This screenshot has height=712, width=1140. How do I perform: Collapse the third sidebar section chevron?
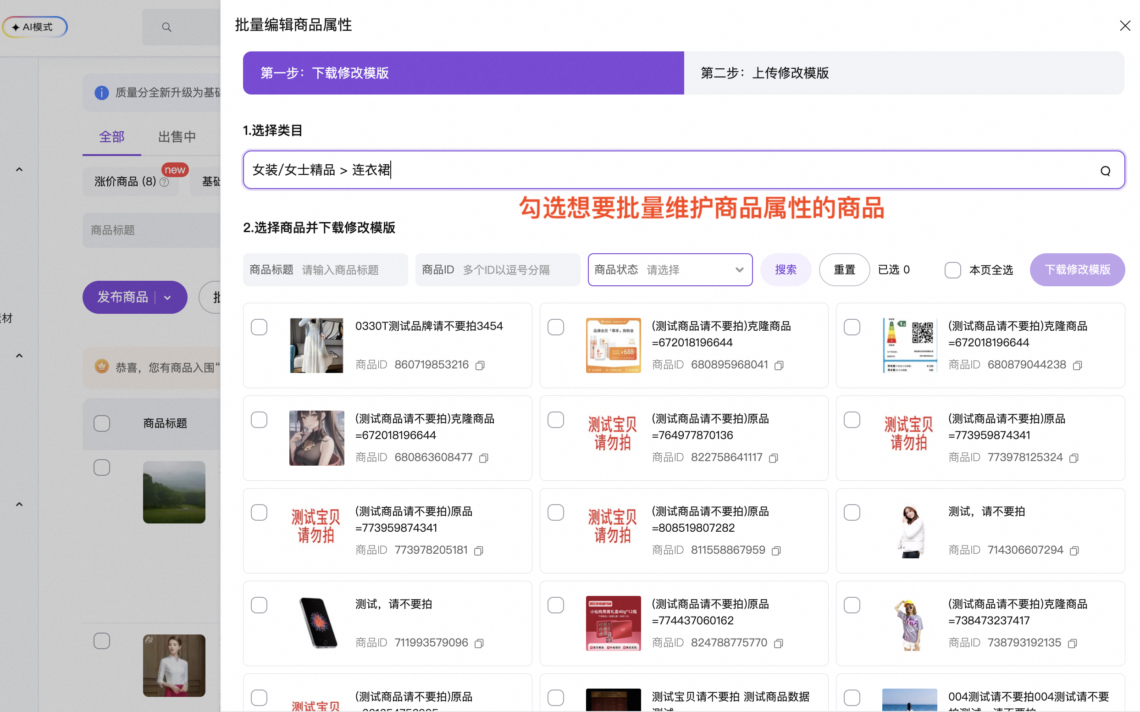click(x=19, y=504)
